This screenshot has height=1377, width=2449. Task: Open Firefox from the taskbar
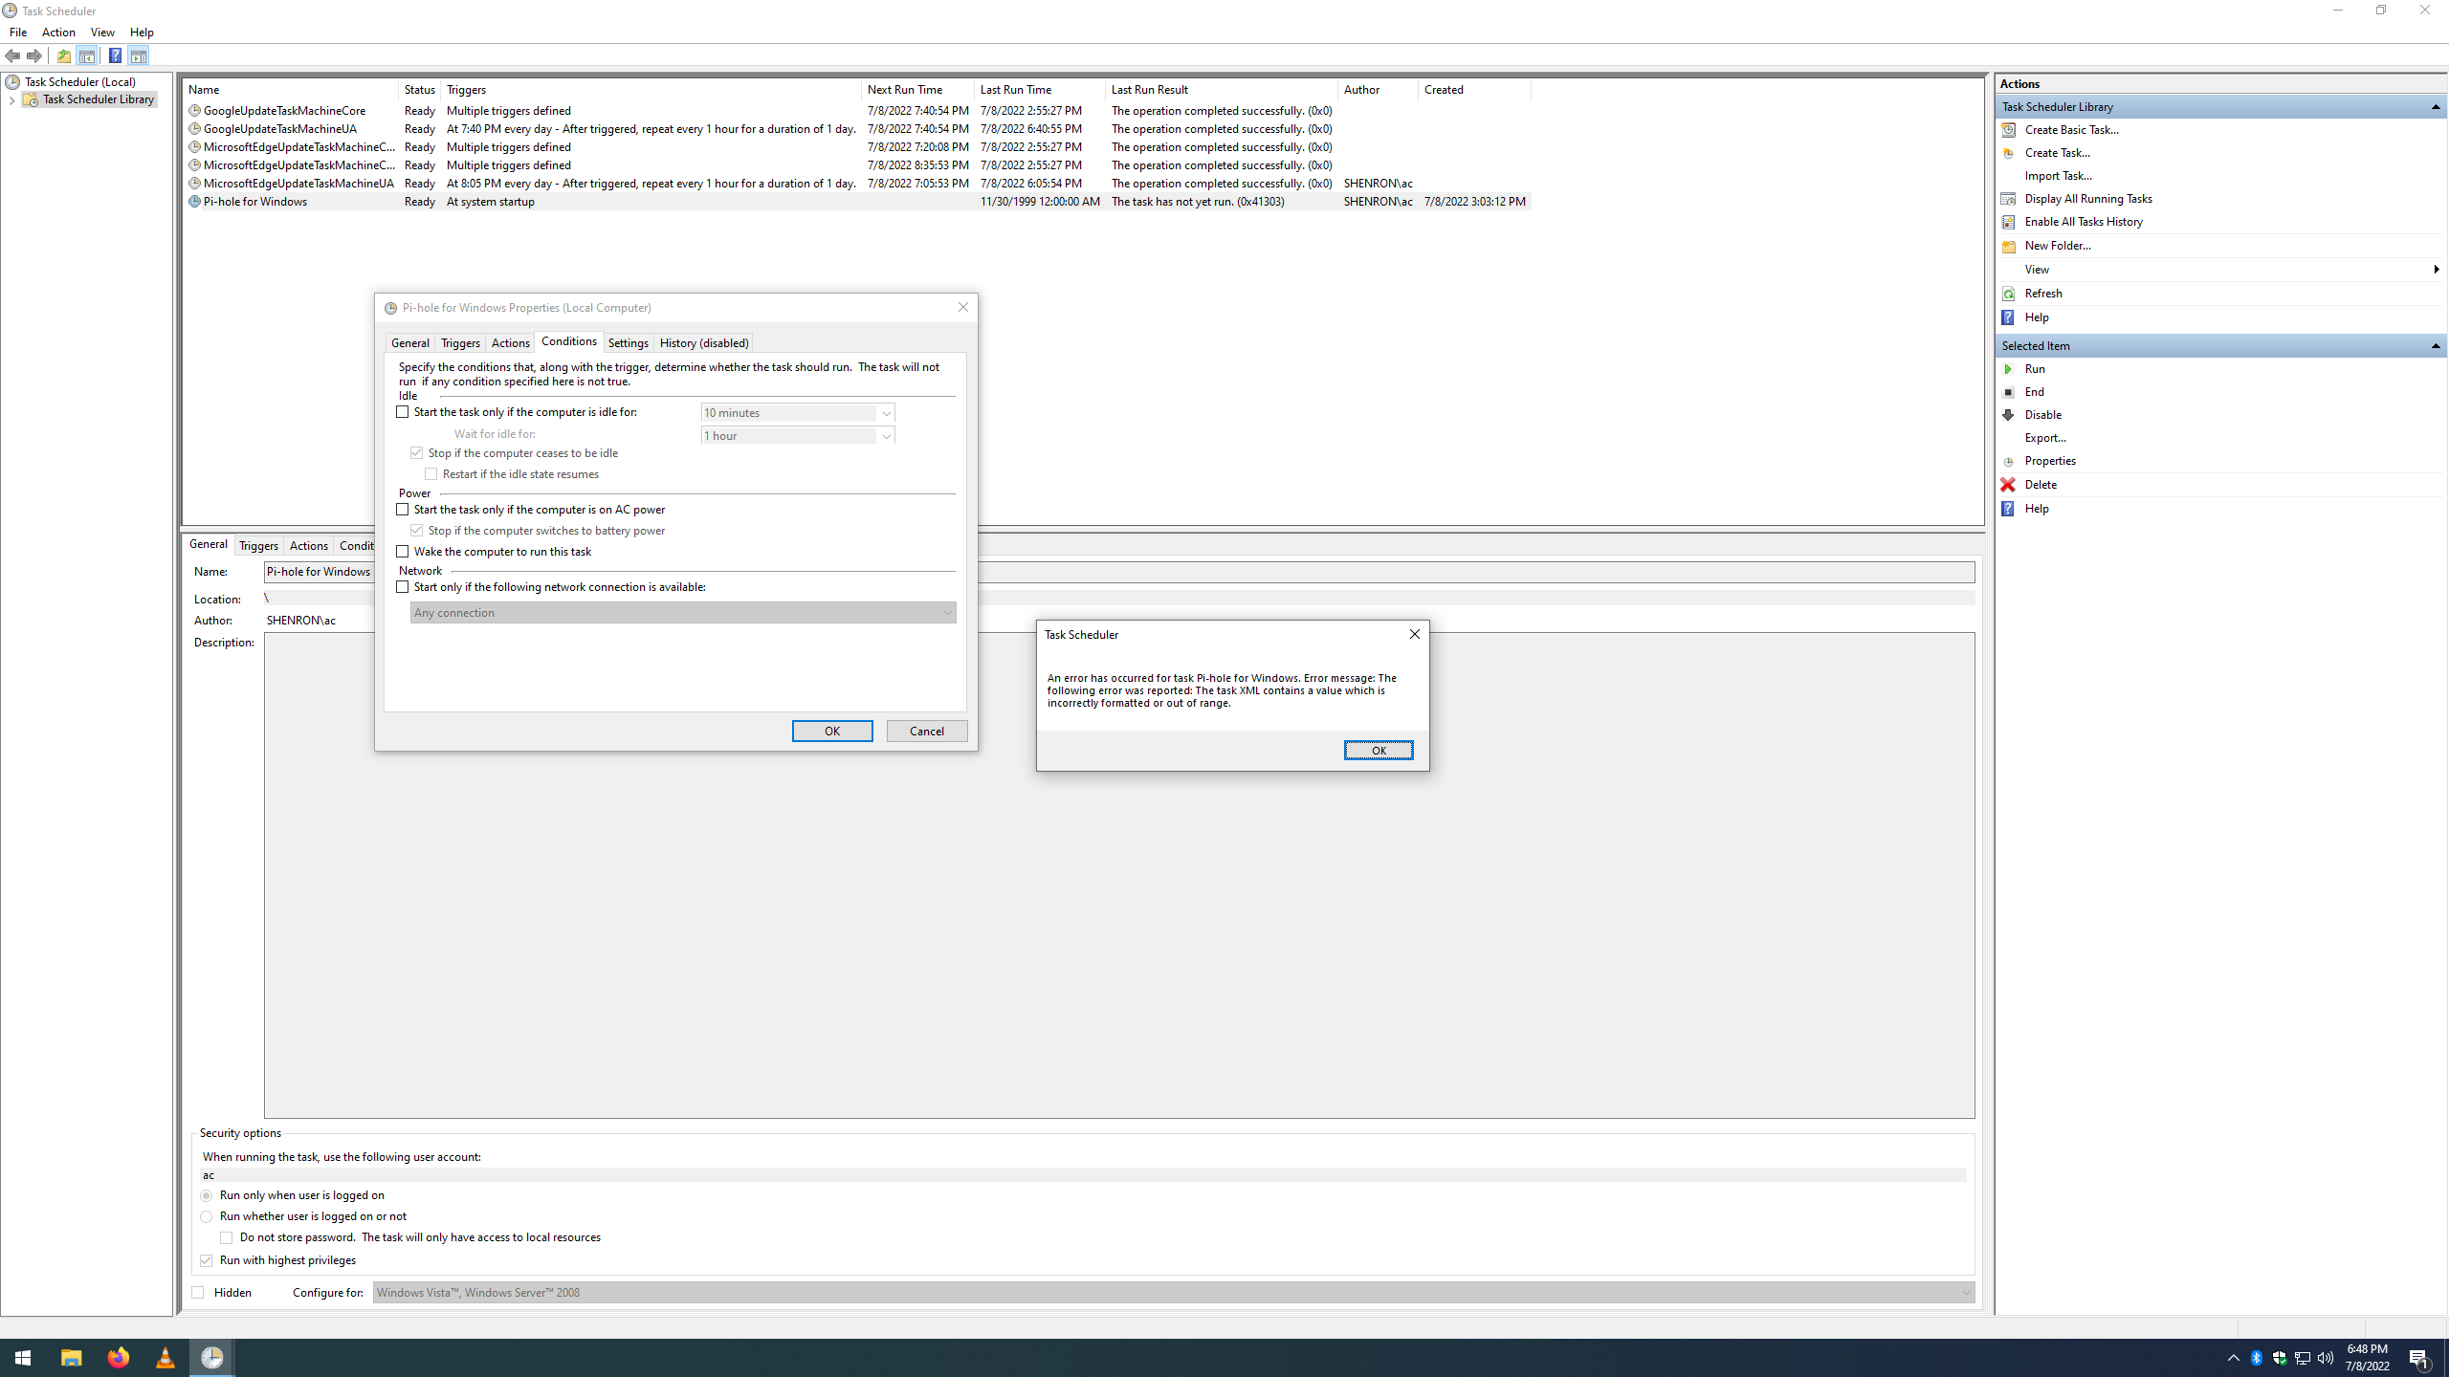[x=118, y=1357]
